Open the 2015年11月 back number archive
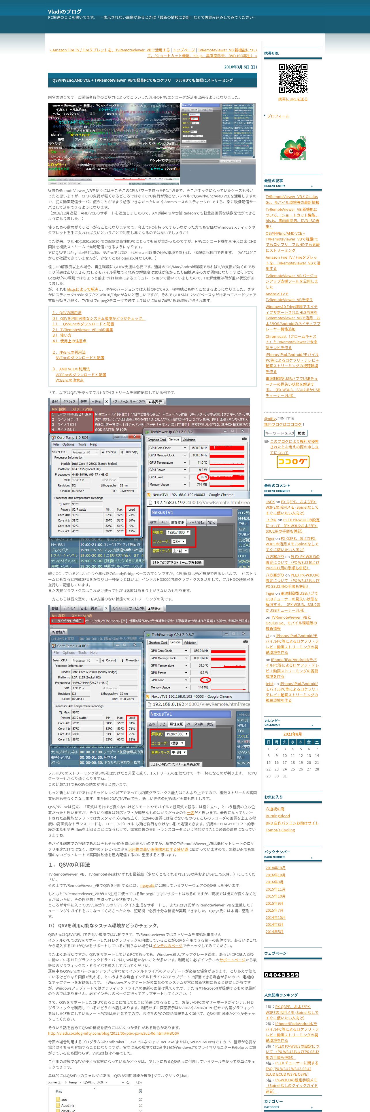 click(275, 889)
